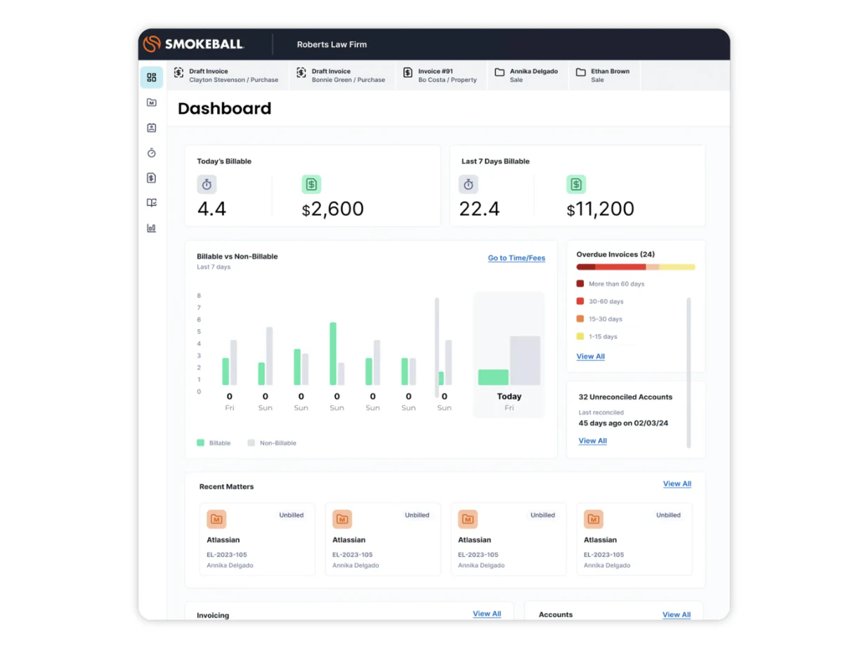This screenshot has width=867, height=646.
Task: Click the $11,200 billable amount
Action: (x=601, y=209)
